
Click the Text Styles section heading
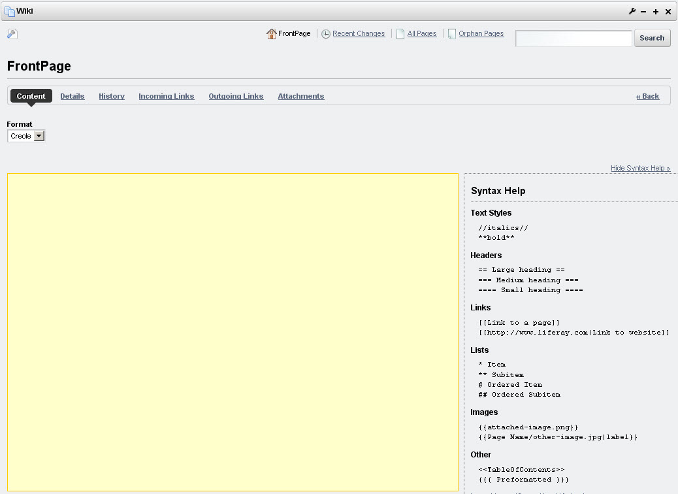click(x=491, y=213)
